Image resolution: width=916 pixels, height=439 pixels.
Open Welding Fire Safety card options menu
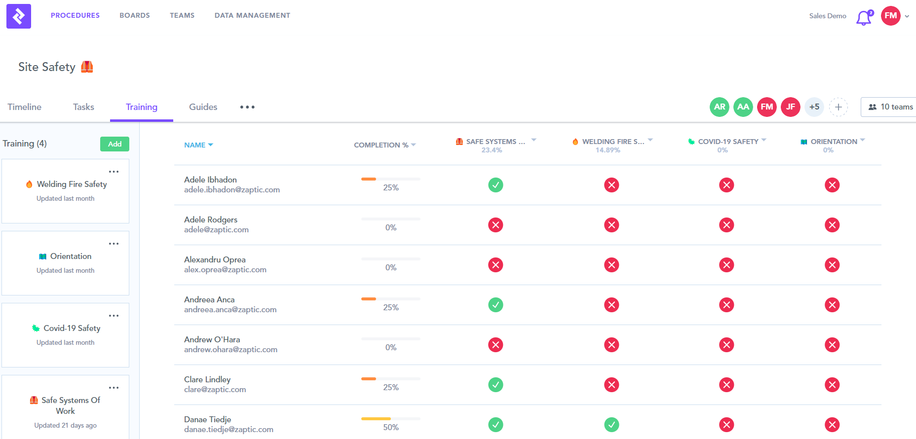[x=114, y=172]
